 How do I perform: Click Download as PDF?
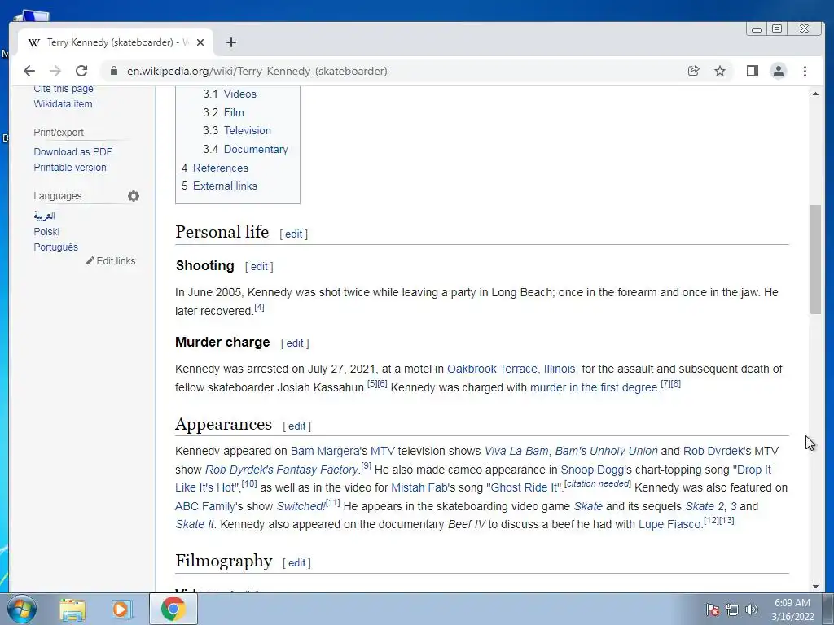(x=72, y=152)
